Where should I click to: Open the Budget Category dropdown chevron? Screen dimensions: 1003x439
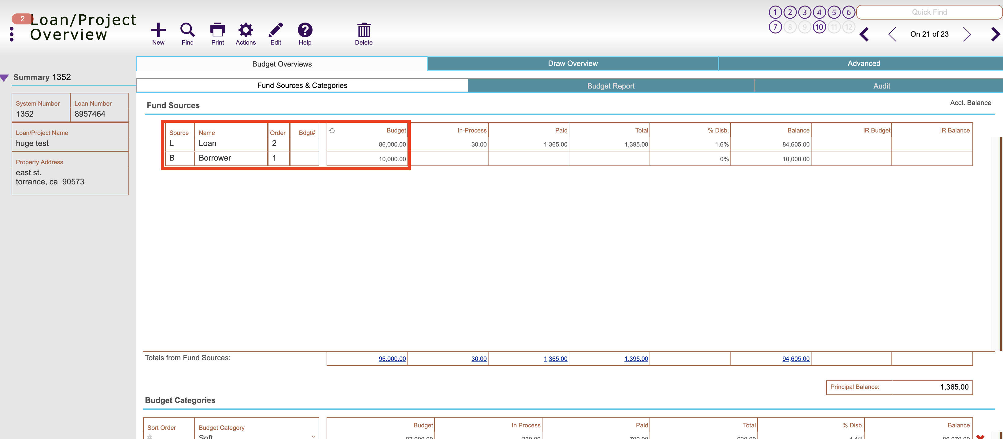point(313,436)
